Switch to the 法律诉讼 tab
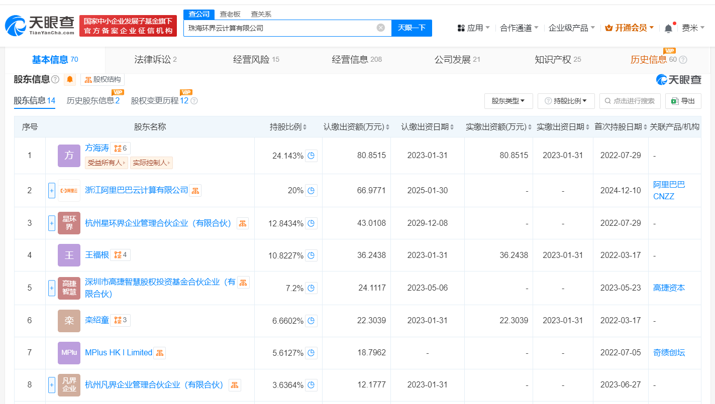This screenshot has height=404, width=715. [155, 60]
